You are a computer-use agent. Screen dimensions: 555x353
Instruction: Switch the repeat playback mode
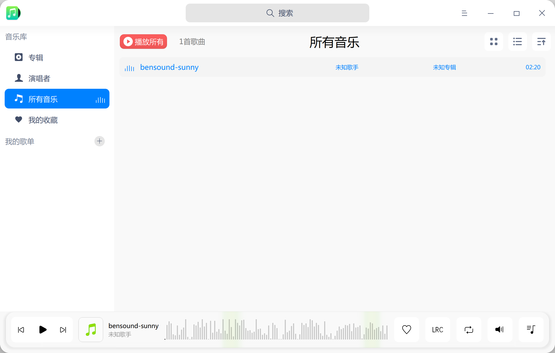(469, 330)
